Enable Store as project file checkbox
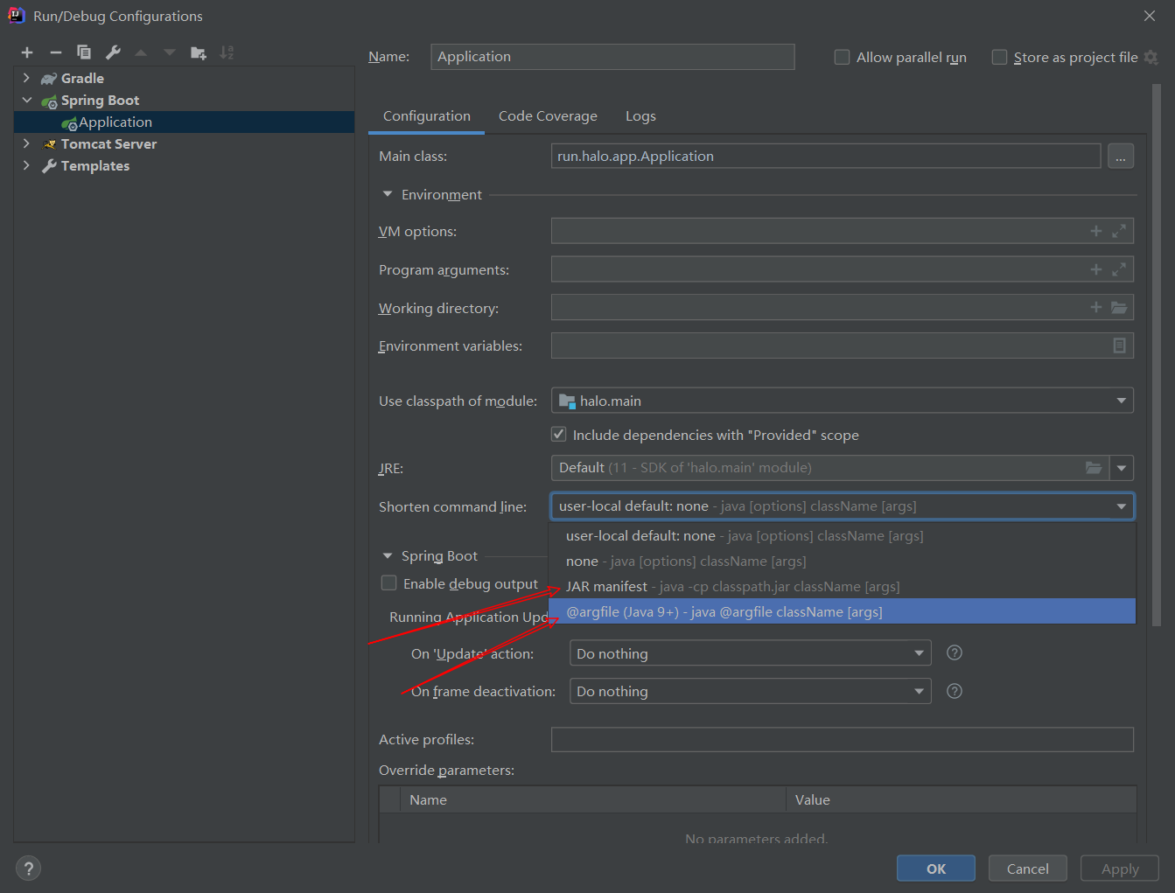 [x=999, y=57]
